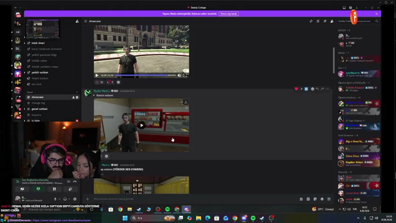Open more options for hovered message
The height and width of the screenshot is (223, 396).
tap(327, 89)
